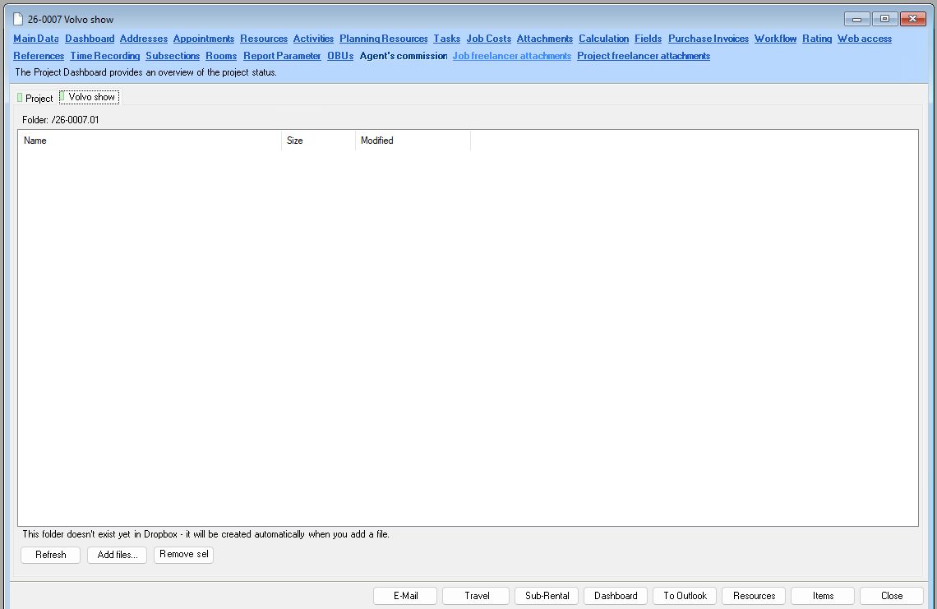The image size is (937, 609).
Task: Open the Workflow link
Action: click(x=775, y=39)
